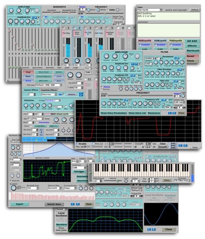The width and height of the screenshot is (205, 239).
Task: Open the Paths menu
Action: pos(59,68)
